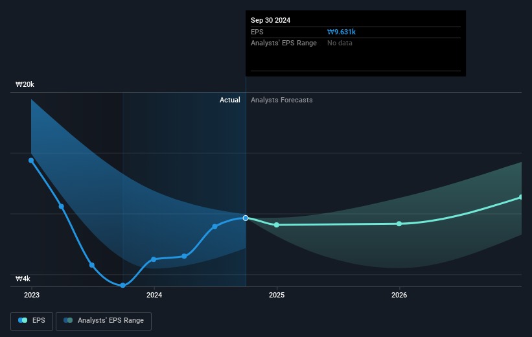Click the EPS color swatch in legend
The height and width of the screenshot is (337, 532).
pos(23,320)
